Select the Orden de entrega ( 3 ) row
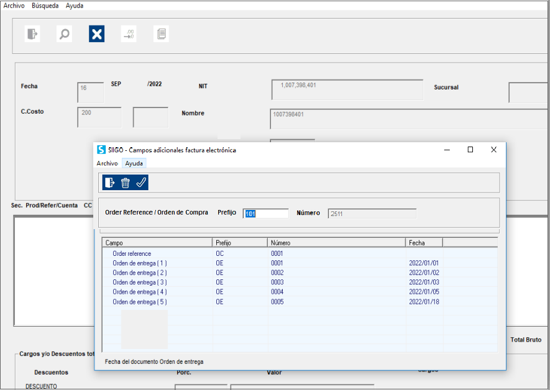This screenshot has width=550, height=390. (x=139, y=283)
